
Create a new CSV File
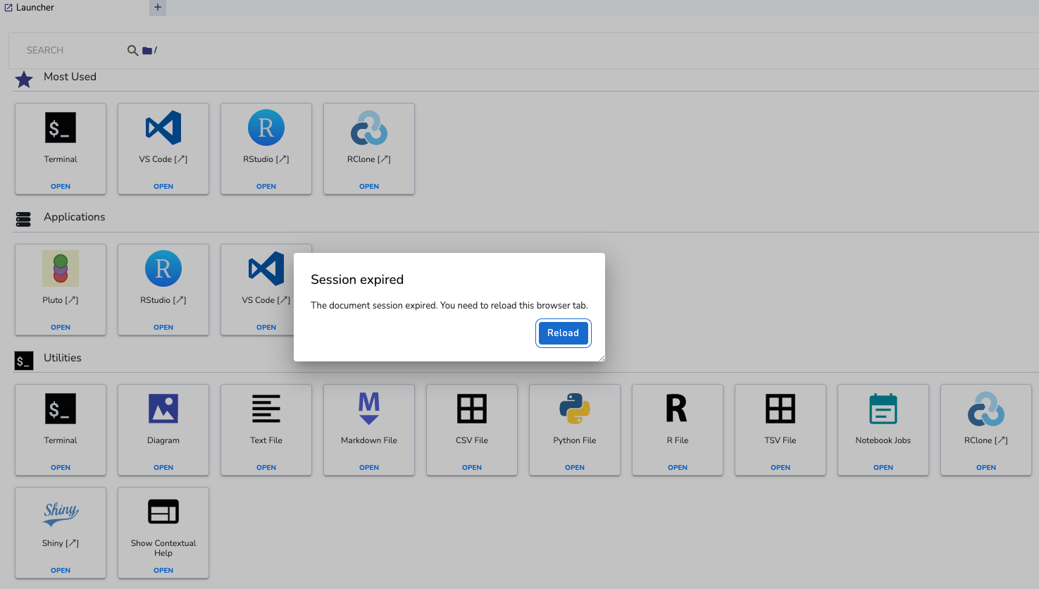coord(471,409)
